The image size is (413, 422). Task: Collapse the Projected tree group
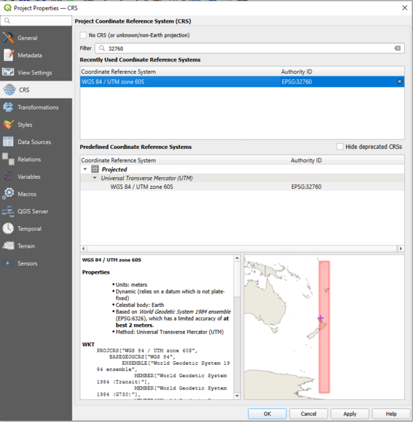point(85,169)
